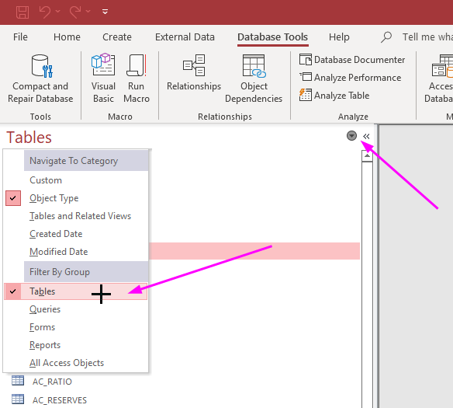Choose Queries from the filter menu
Screen dimensions: 453x408
coord(45,309)
